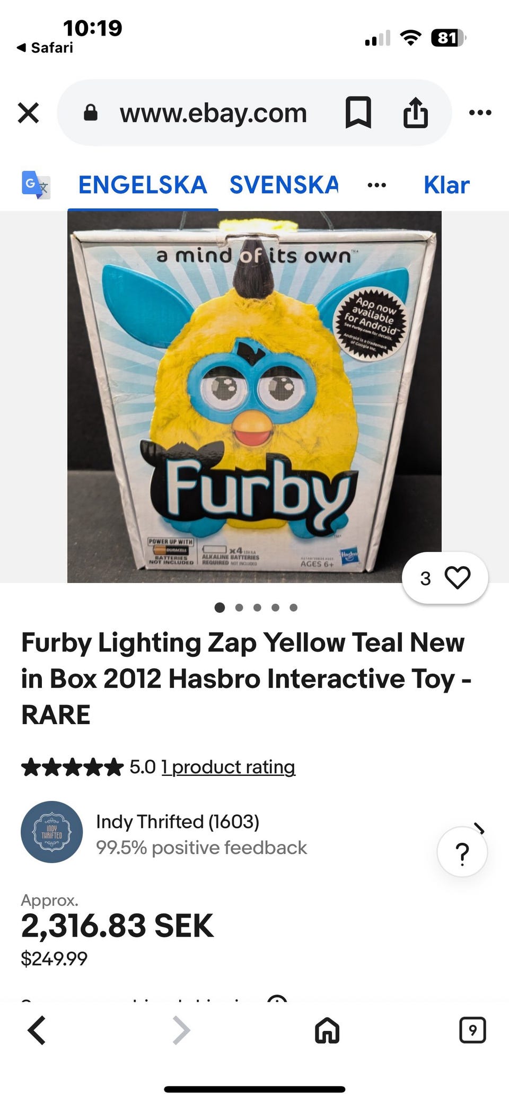Show the 9 open tabs switcher
This screenshot has height=1103, width=509.
click(x=472, y=1030)
